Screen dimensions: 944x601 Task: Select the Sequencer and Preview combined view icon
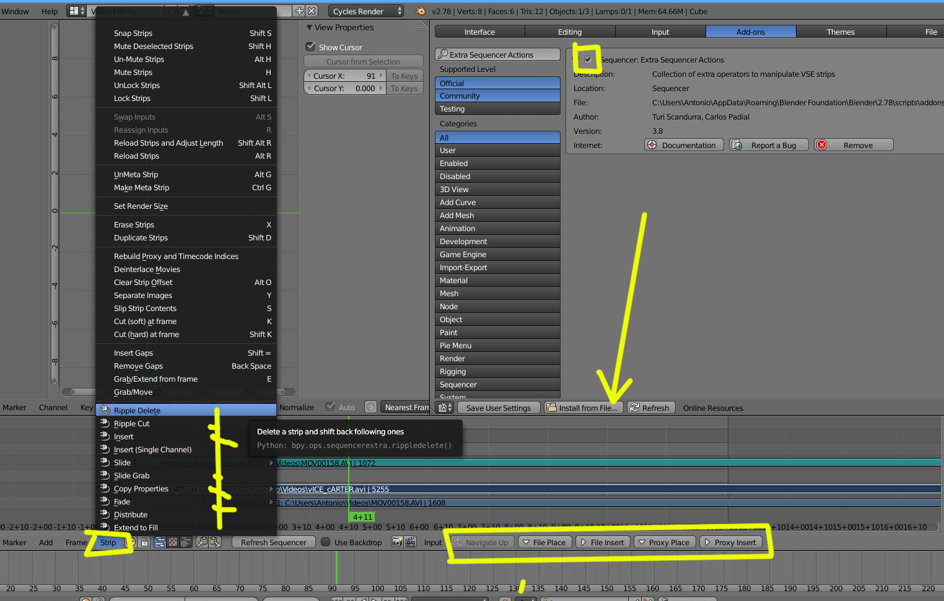tap(185, 542)
